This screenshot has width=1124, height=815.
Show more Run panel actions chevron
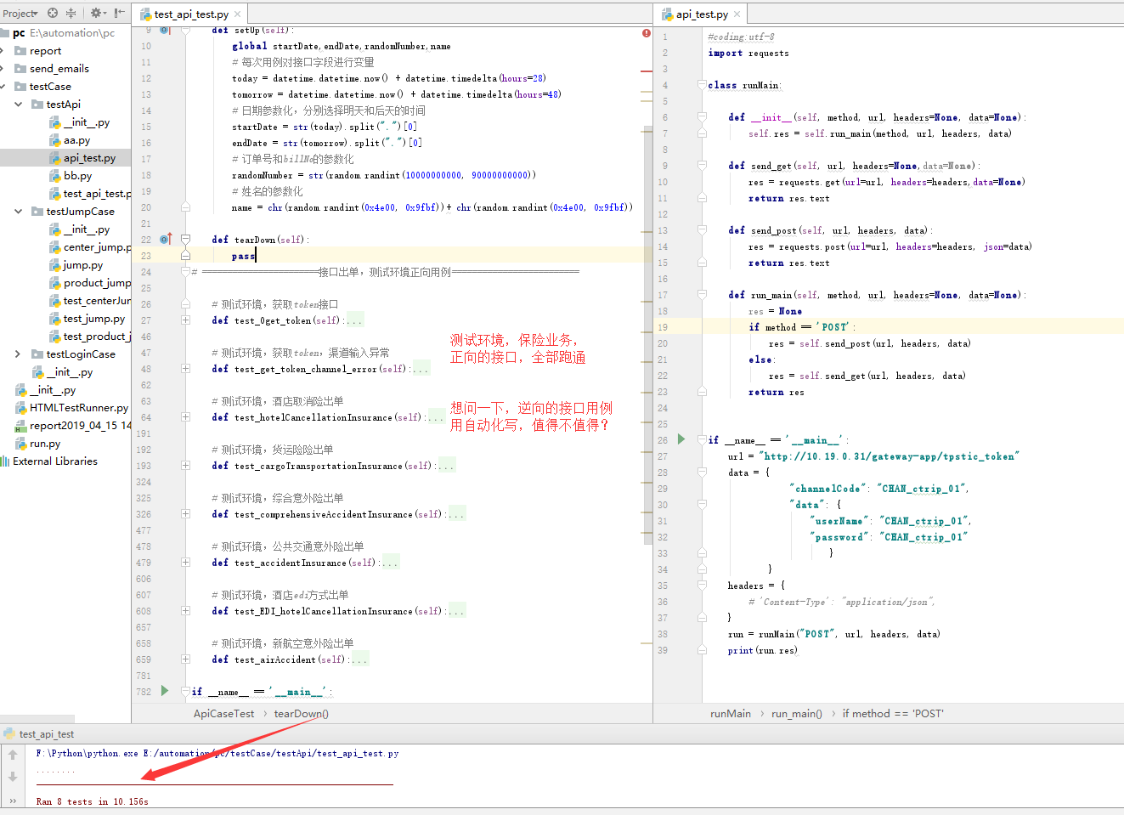coord(13,801)
